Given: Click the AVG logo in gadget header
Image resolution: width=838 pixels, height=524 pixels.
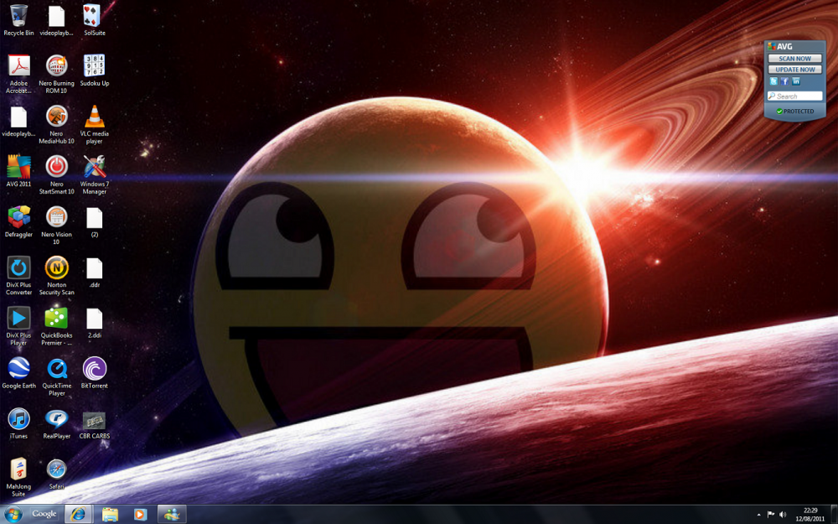Looking at the screenshot, I should (x=780, y=46).
